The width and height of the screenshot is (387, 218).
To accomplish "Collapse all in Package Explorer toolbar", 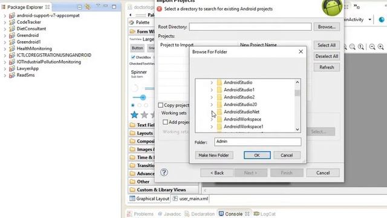I will click(79, 7).
